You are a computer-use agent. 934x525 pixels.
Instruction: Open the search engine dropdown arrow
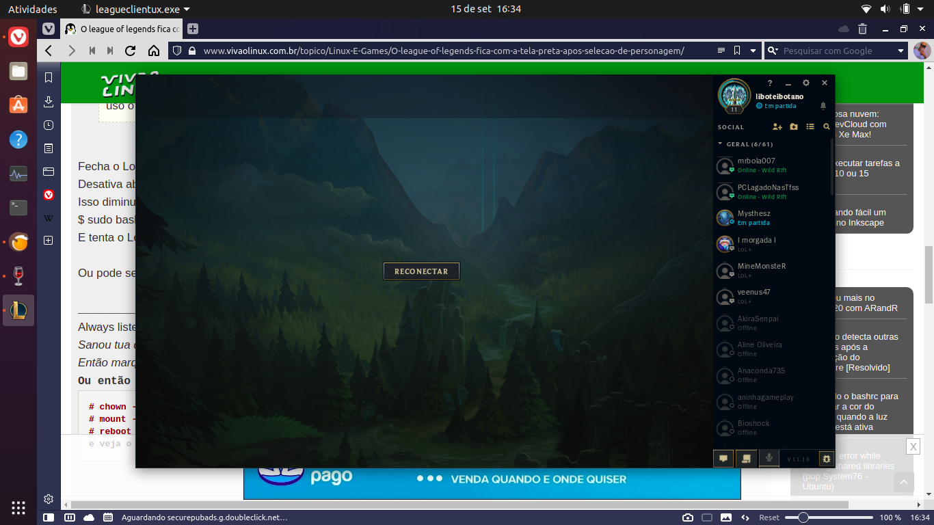(x=900, y=51)
